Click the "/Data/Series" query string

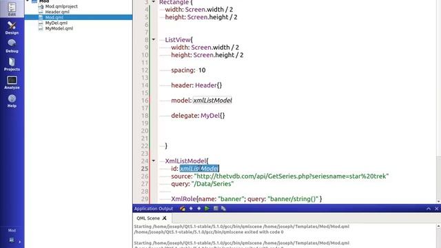tap(213, 184)
